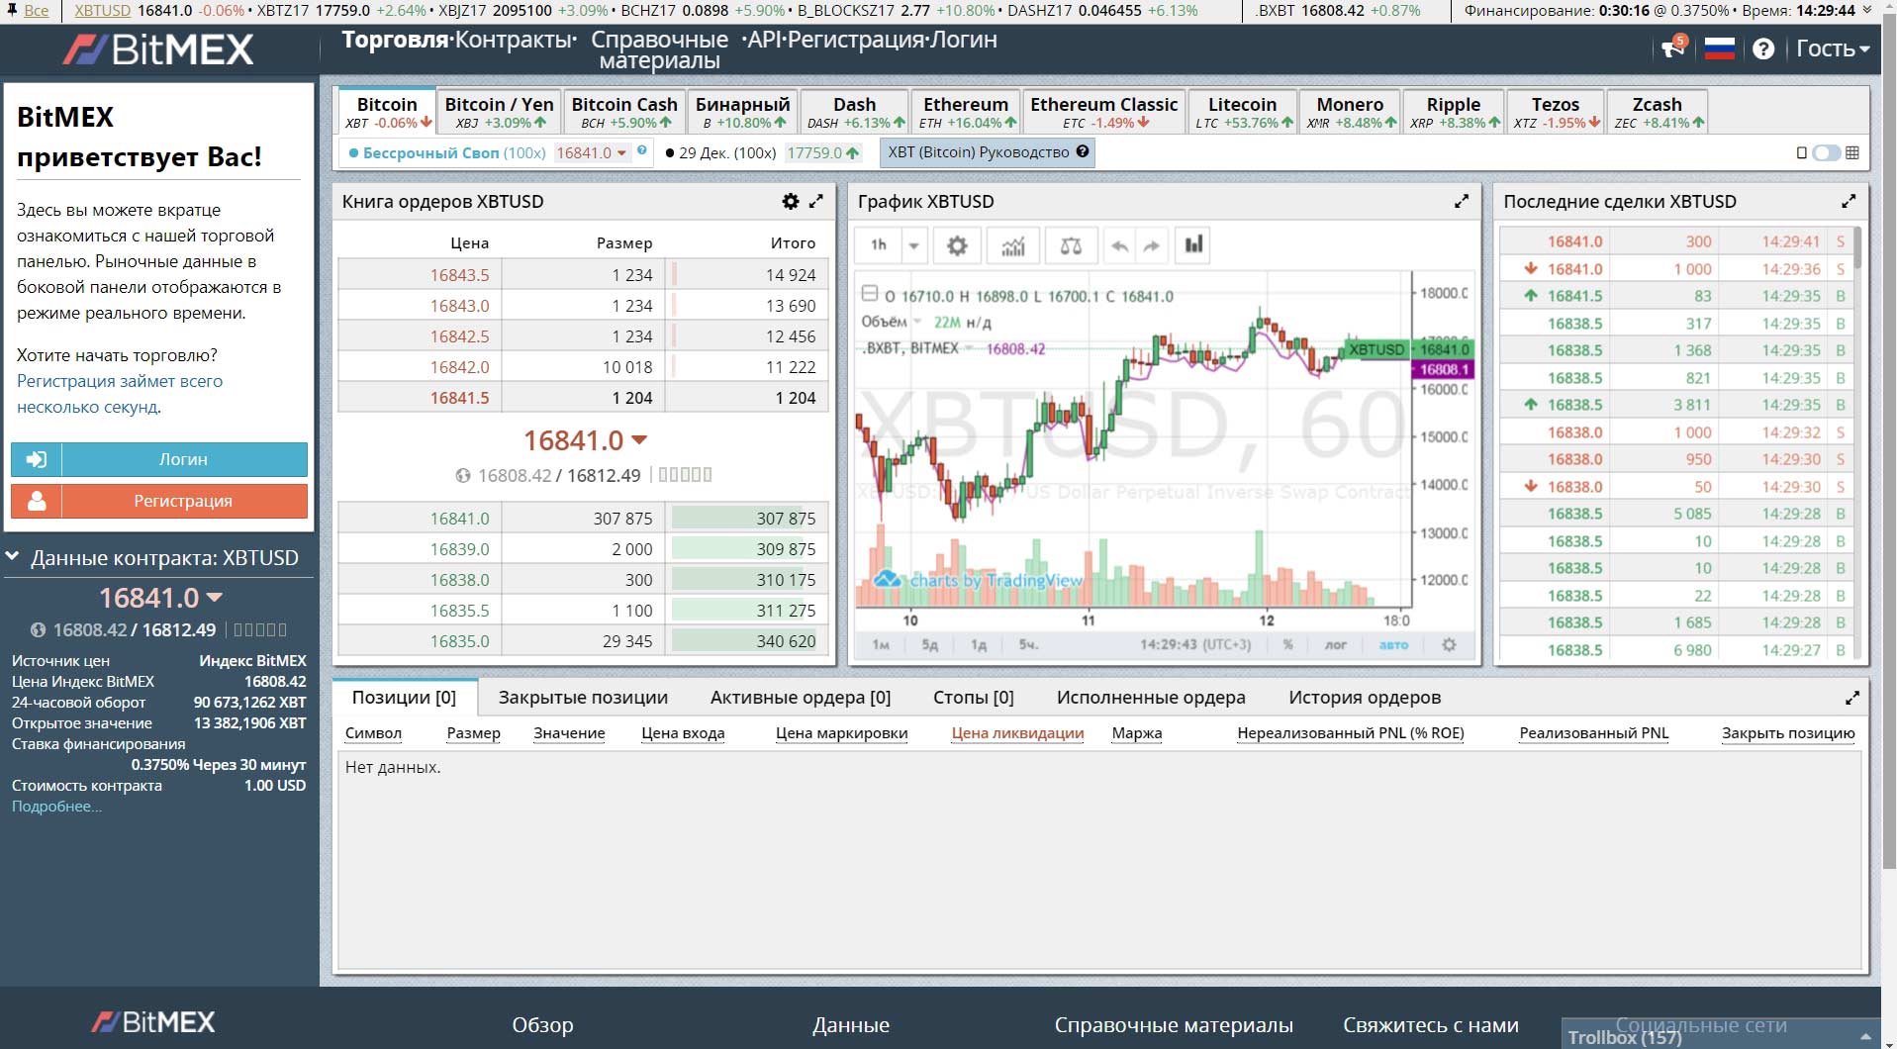Screen dimensions: 1897x1049
Task: Click the 16841.5 ask price row in the order book
Action: [x=583, y=398]
